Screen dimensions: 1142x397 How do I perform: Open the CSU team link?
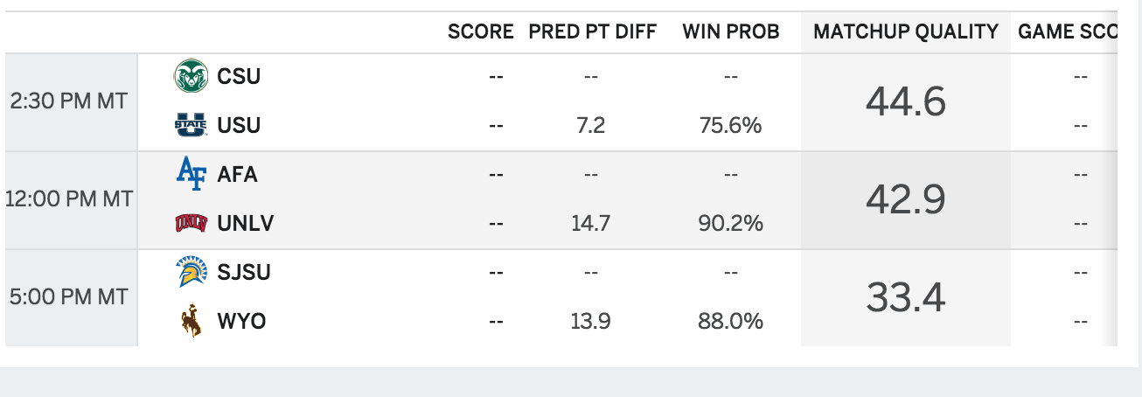tap(239, 76)
